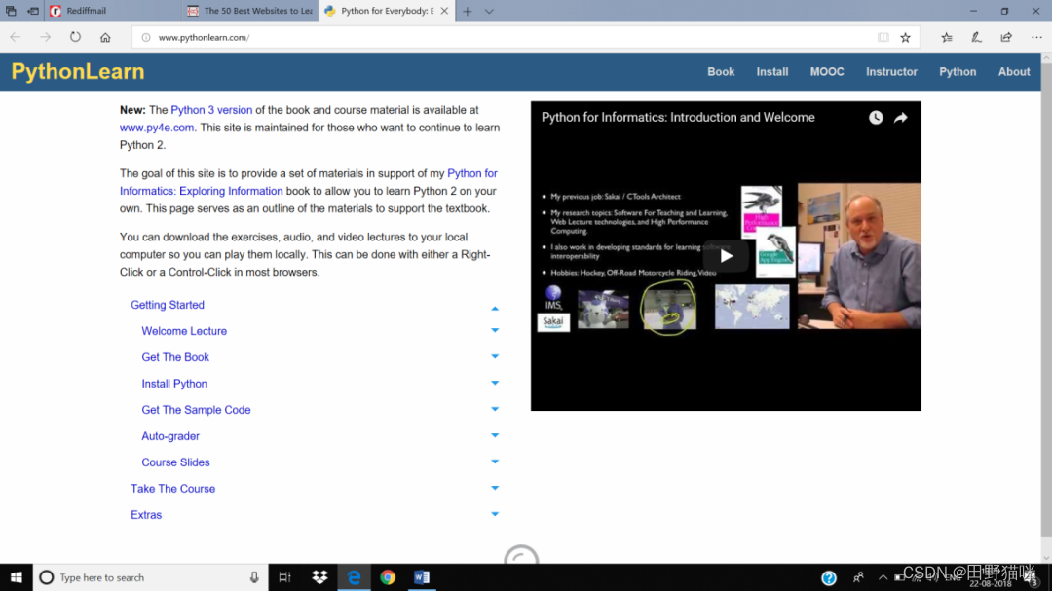
Task: Open the Instructor menu item
Action: [891, 72]
